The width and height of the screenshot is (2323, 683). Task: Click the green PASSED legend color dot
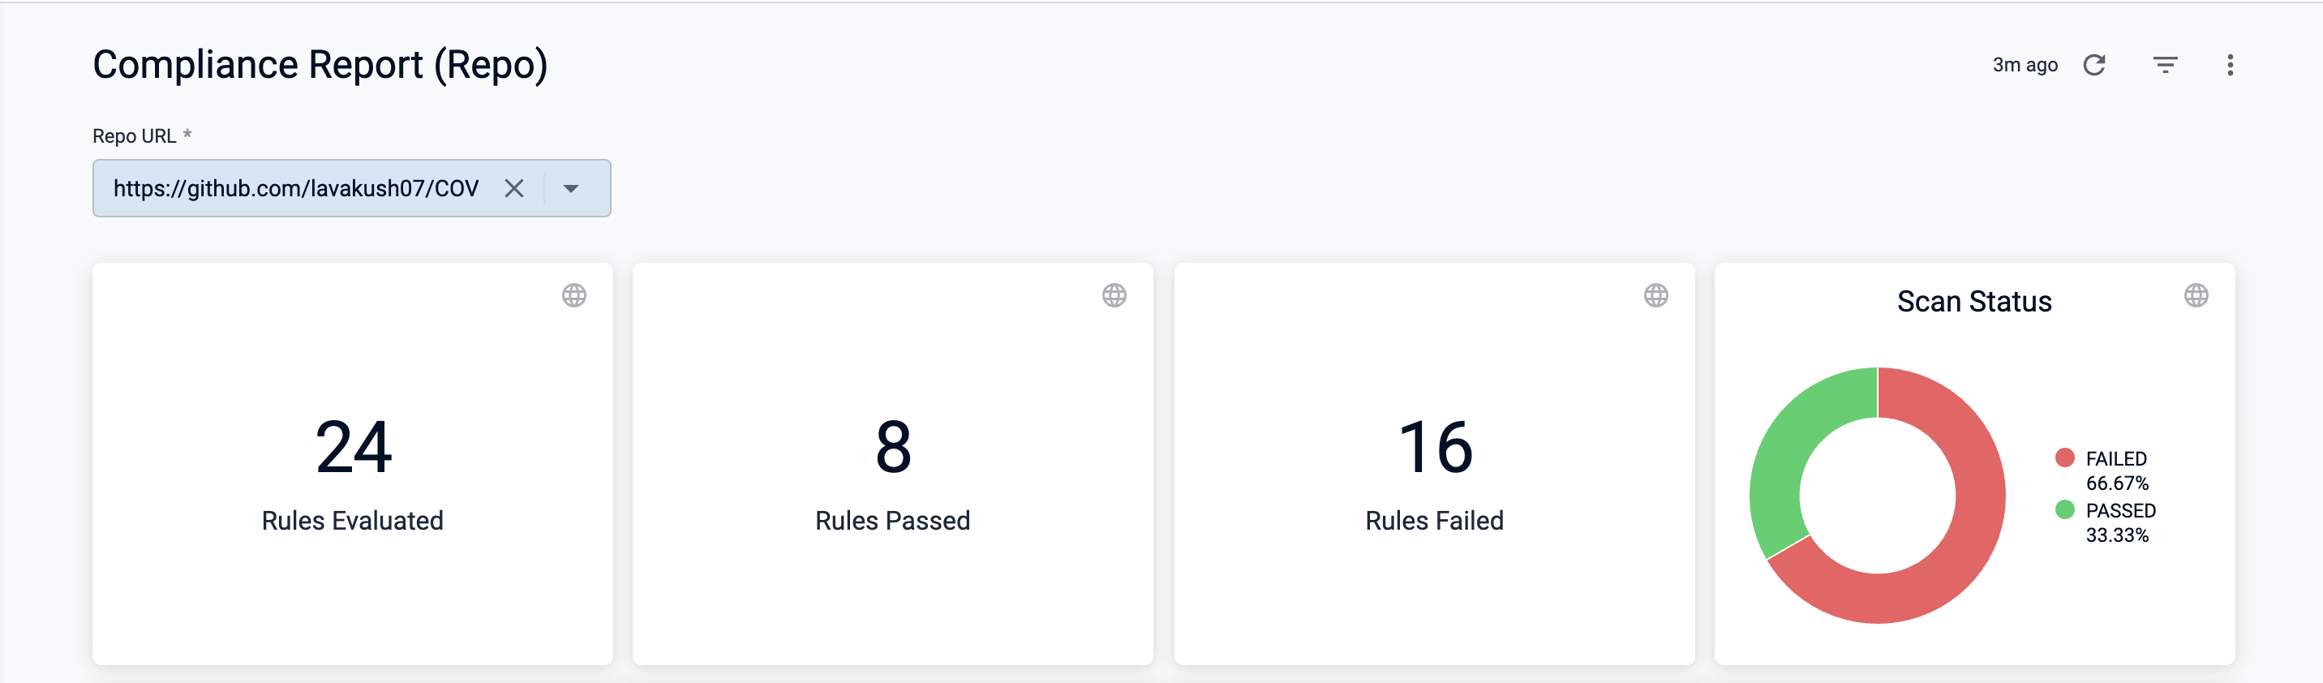tap(2064, 509)
